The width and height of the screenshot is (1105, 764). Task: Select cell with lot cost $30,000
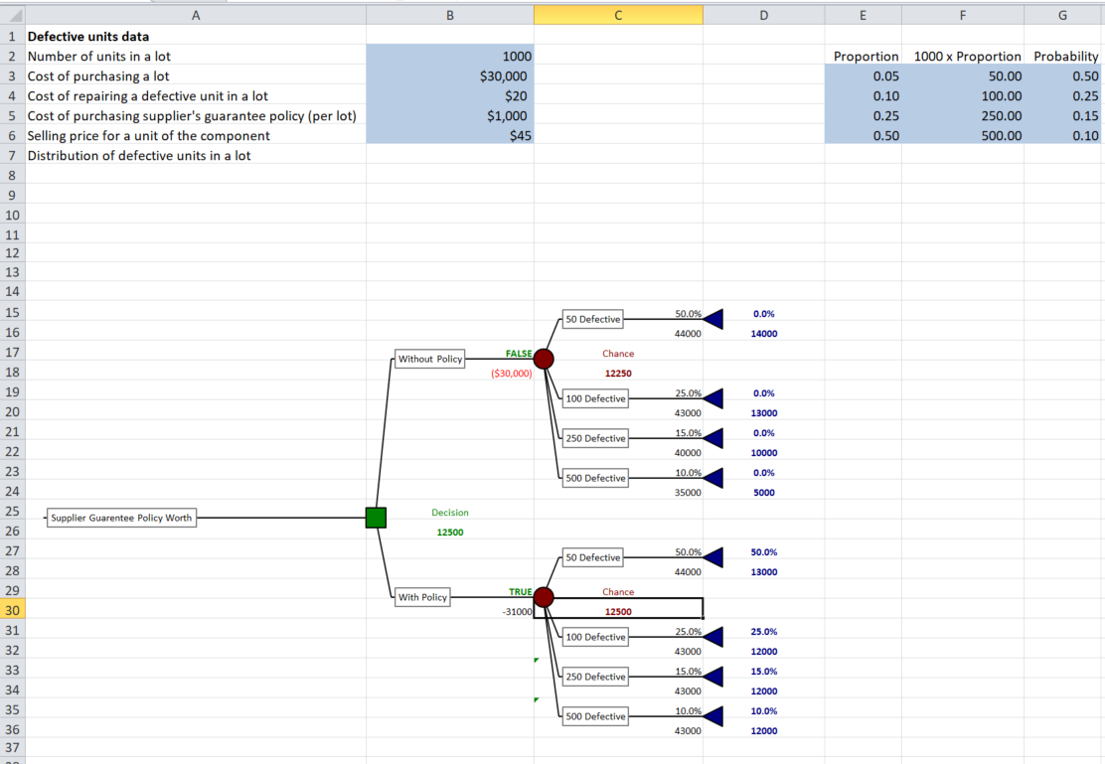coord(449,76)
